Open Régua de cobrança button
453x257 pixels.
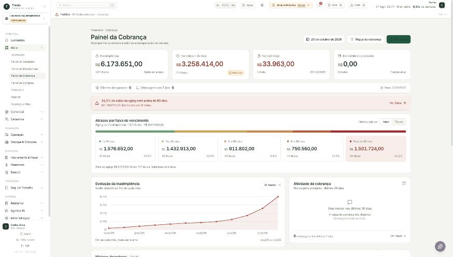[365, 39]
